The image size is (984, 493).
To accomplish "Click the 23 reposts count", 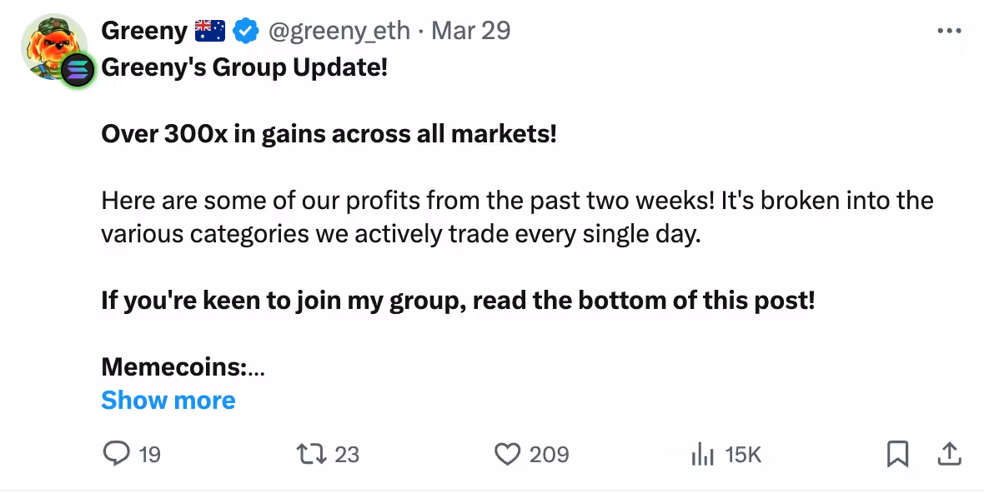I will (346, 455).
